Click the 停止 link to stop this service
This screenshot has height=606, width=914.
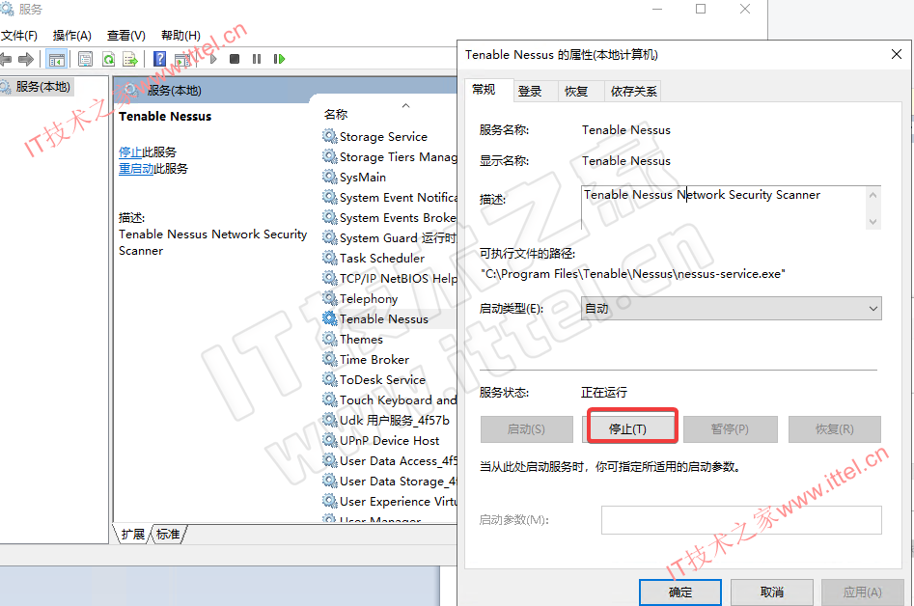[x=130, y=152]
